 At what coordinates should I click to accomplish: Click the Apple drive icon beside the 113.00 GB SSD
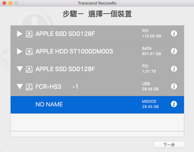[29, 34]
